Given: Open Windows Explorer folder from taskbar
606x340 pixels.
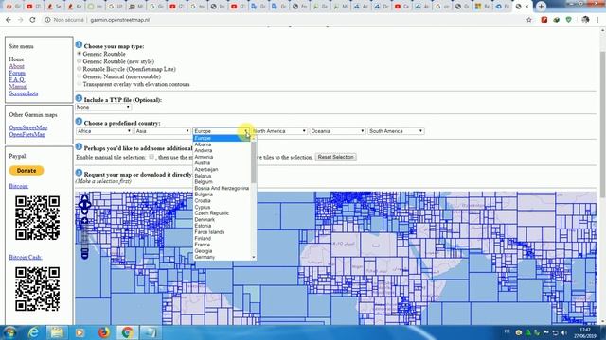Looking at the screenshot, I should 57,332.
